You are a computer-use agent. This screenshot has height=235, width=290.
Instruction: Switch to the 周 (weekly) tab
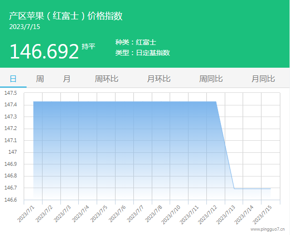(40, 79)
